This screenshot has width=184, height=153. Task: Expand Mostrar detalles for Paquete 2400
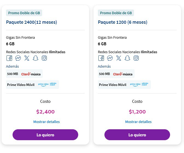(46, 122)
